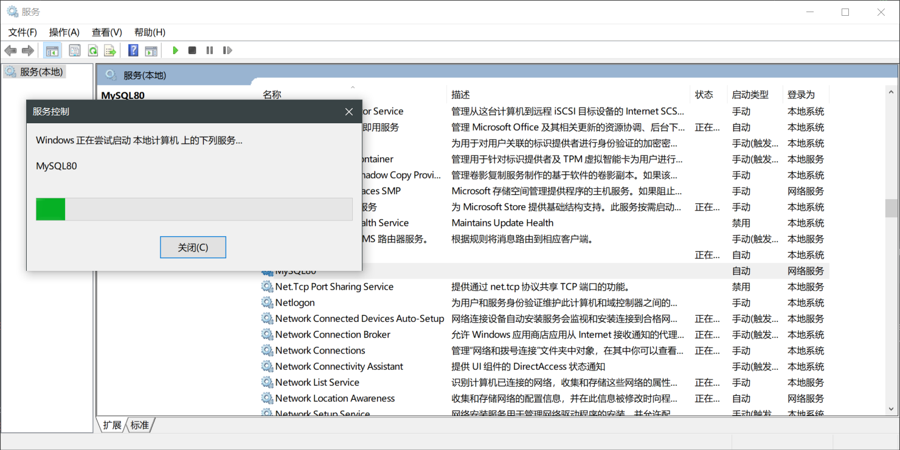Click the Properties dialog toolbar icon
This screenshot has width=900, height=450.
(74, 50)
